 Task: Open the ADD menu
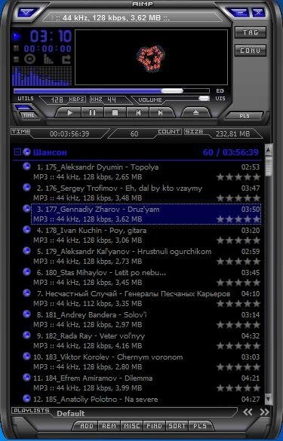[87, 426]
